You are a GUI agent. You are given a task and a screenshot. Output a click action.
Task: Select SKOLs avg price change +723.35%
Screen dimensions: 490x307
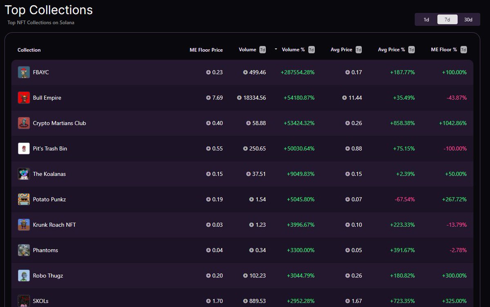(x=402, y=301)
